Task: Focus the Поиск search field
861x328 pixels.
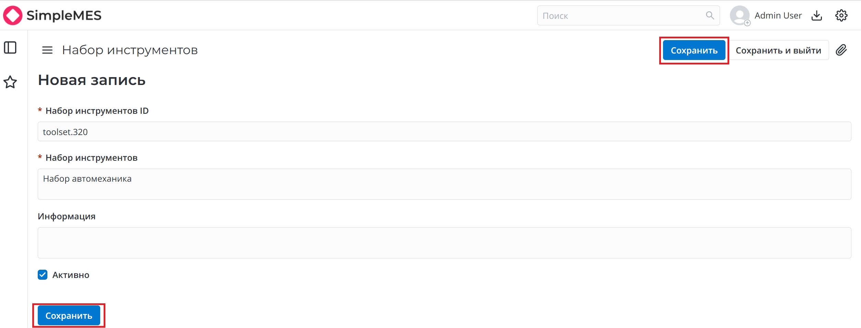Action: [621, 16]
